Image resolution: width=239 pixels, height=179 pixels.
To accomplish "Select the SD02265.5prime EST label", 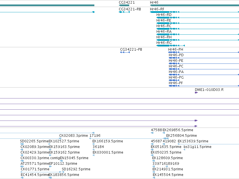I will pyautogui.click(x=34, y=141).
